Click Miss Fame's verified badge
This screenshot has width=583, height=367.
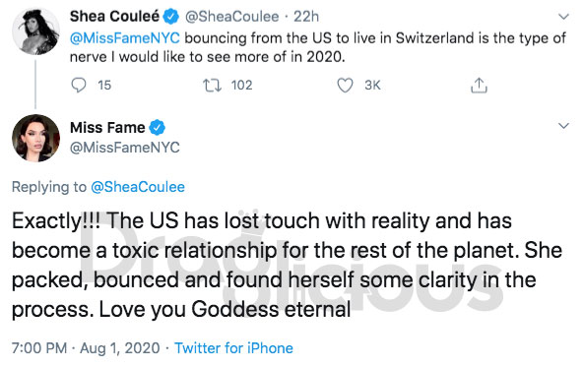tap(157, 127)
